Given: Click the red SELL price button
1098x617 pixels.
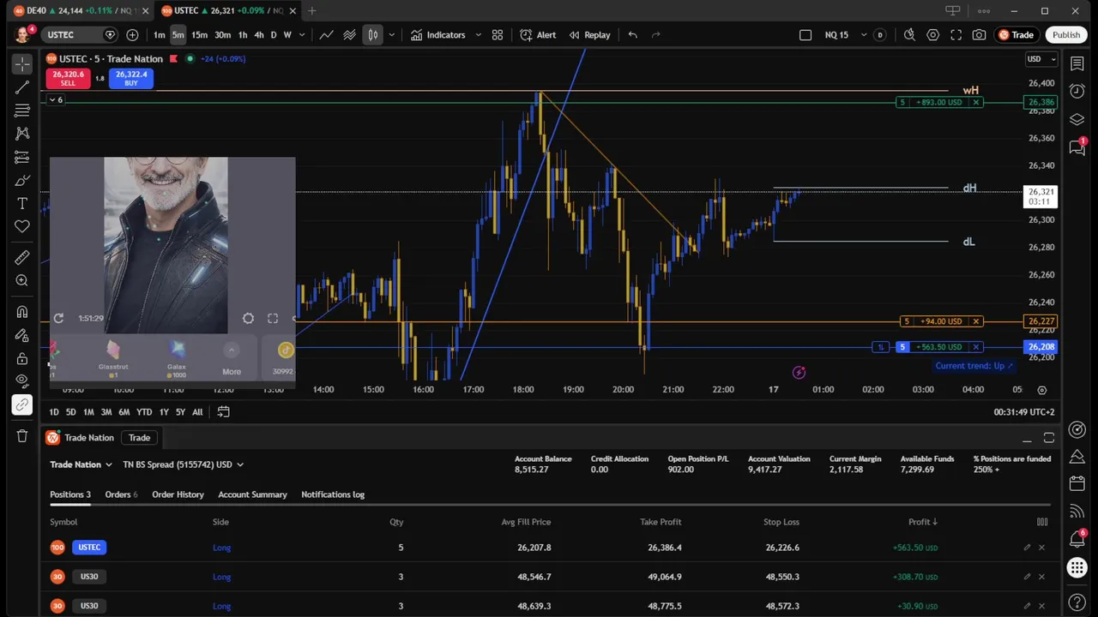Looking at the screenshot, I should (x=68, y=78).
